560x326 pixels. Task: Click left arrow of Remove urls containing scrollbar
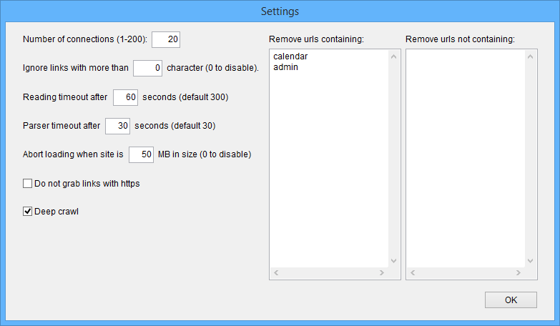point(275,273)
